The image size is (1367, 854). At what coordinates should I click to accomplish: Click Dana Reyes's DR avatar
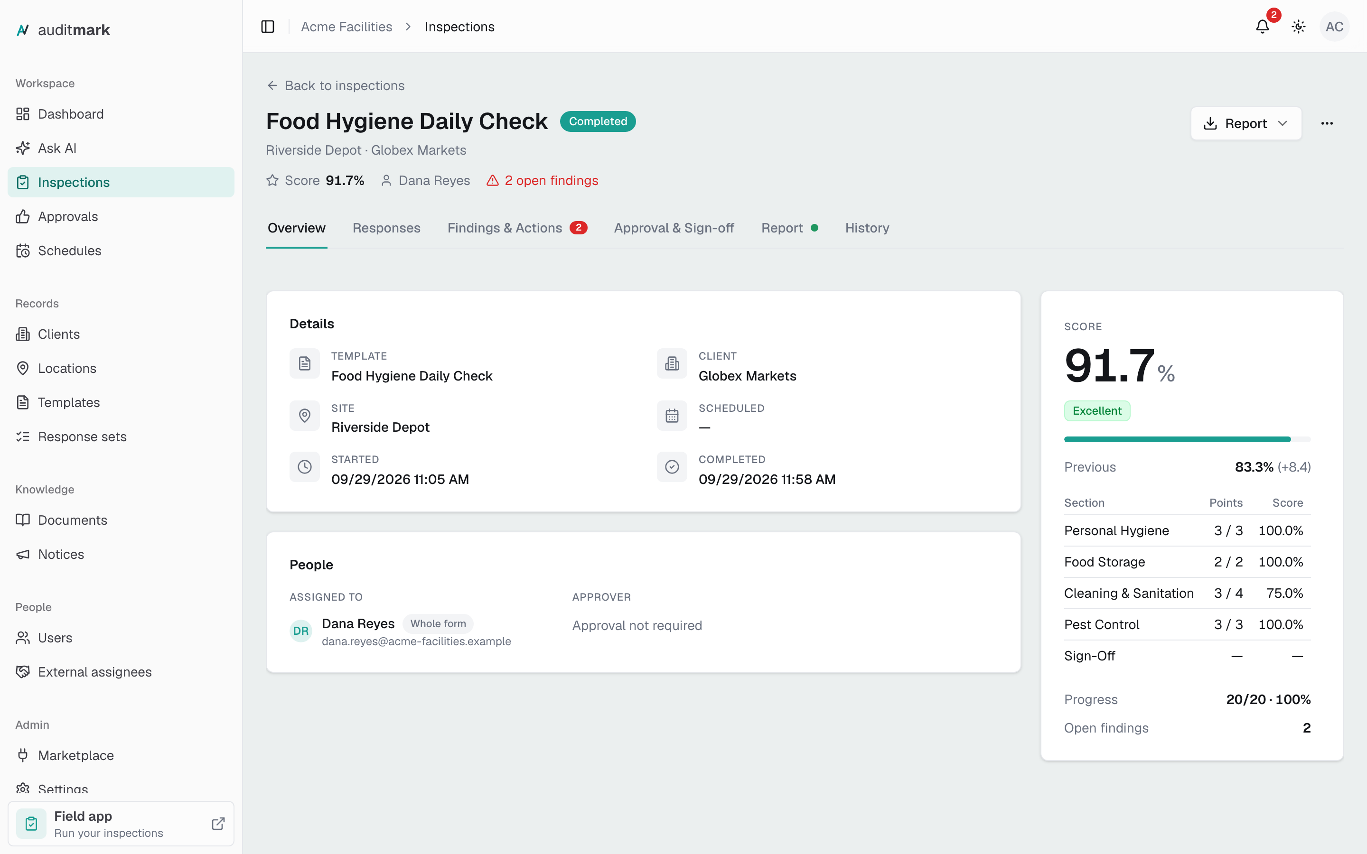[x=300, y=631]
